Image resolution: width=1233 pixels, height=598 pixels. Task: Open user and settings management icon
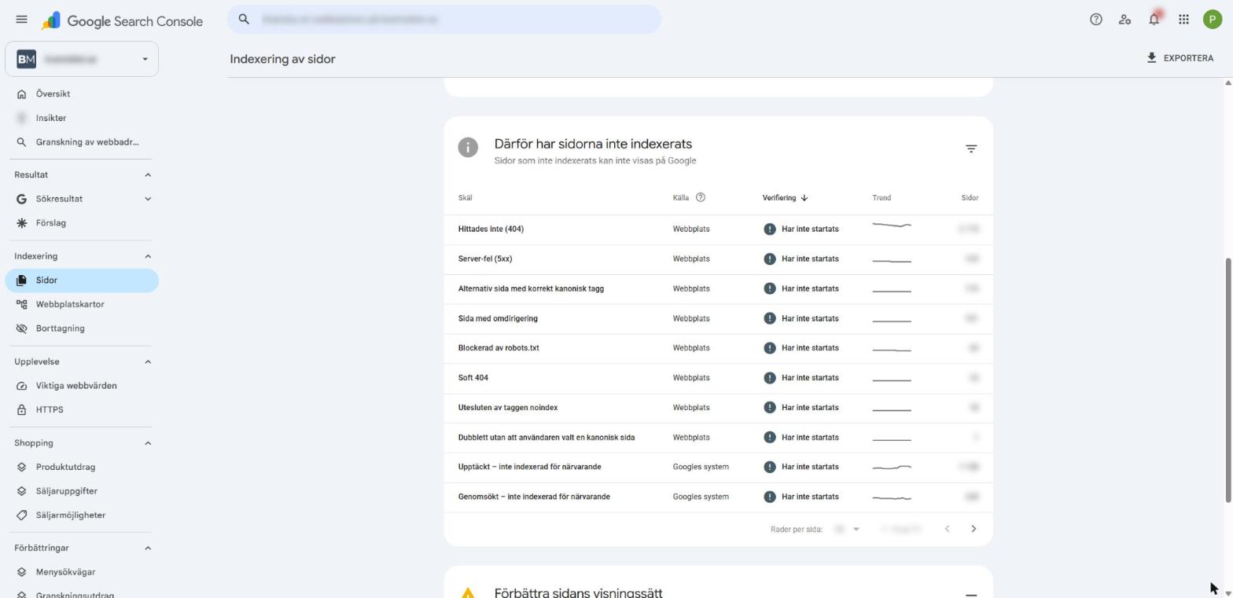click(1124, 20)
